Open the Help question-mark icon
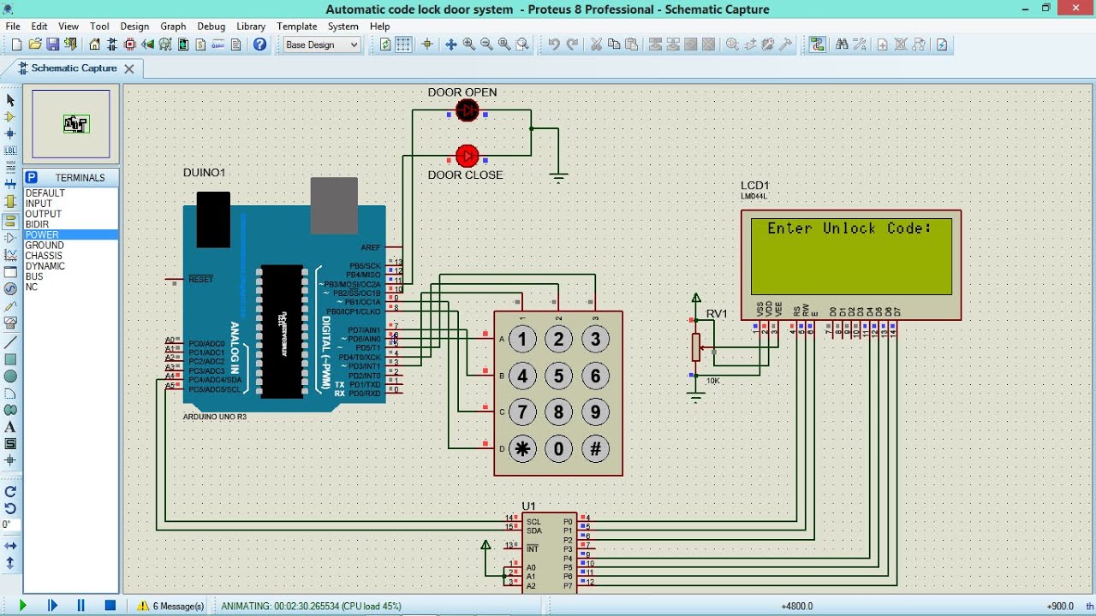This screenshot has width=1096, height=616. click(x=259, y=44)
